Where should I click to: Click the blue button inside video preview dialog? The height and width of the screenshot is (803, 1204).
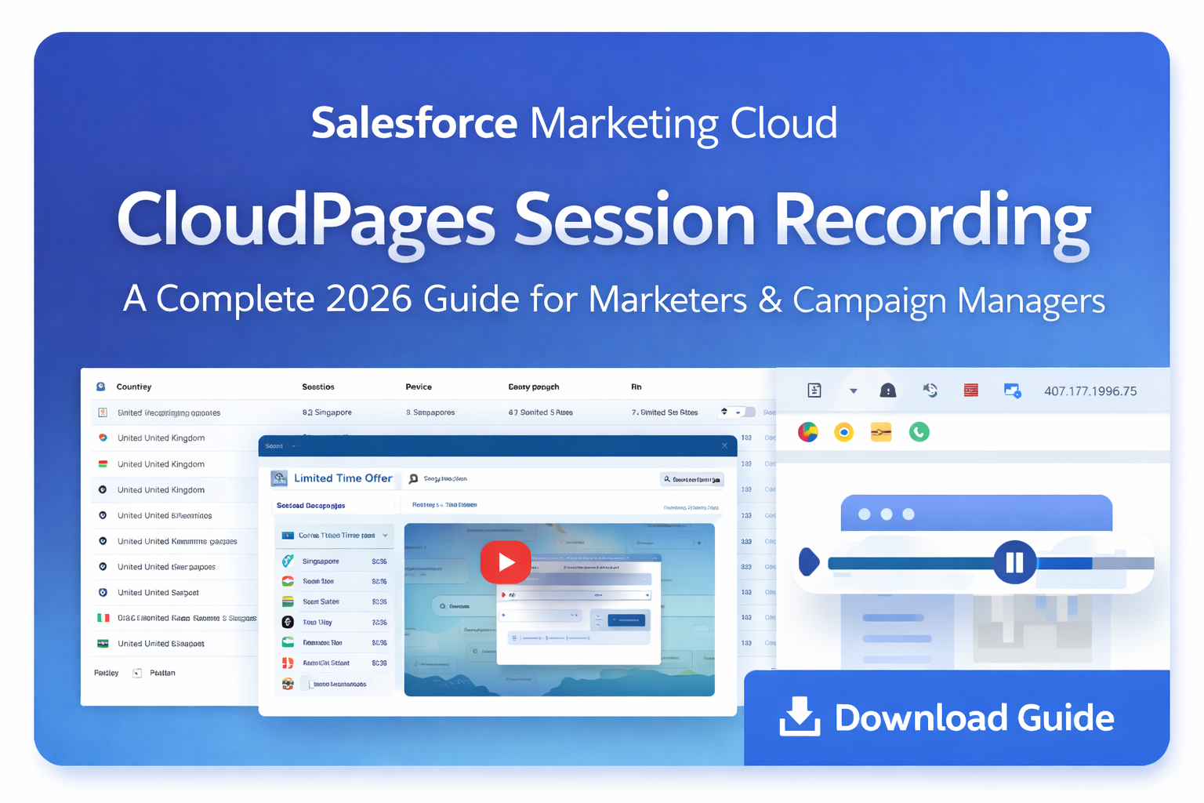[627, 620]
